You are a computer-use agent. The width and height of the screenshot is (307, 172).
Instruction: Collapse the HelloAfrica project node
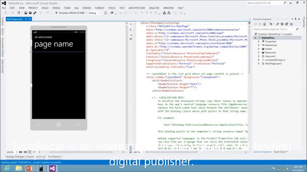click(255, 38)
